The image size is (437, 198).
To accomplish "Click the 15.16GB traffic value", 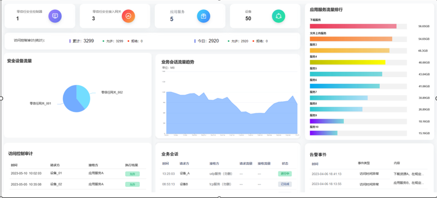I will tap(424, 133).
